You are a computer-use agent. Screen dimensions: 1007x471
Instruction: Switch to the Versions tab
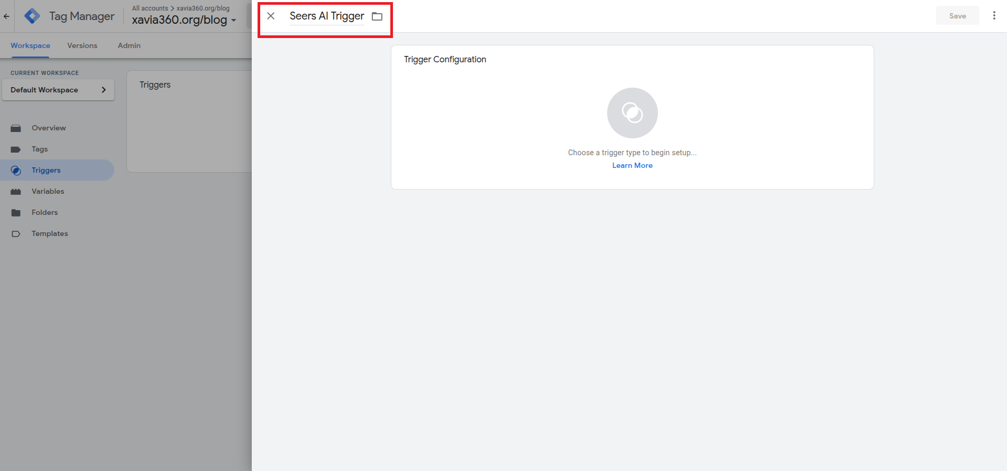click(82, 45)
